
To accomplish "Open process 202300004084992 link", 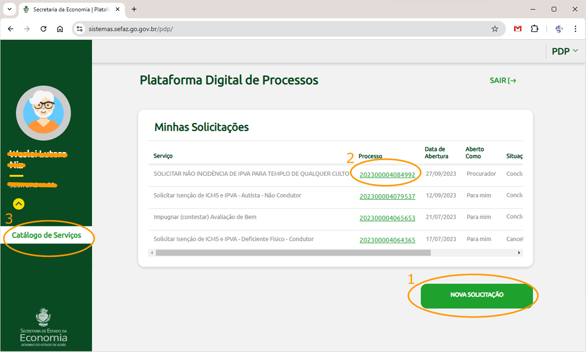I will [x=387, y=175].
